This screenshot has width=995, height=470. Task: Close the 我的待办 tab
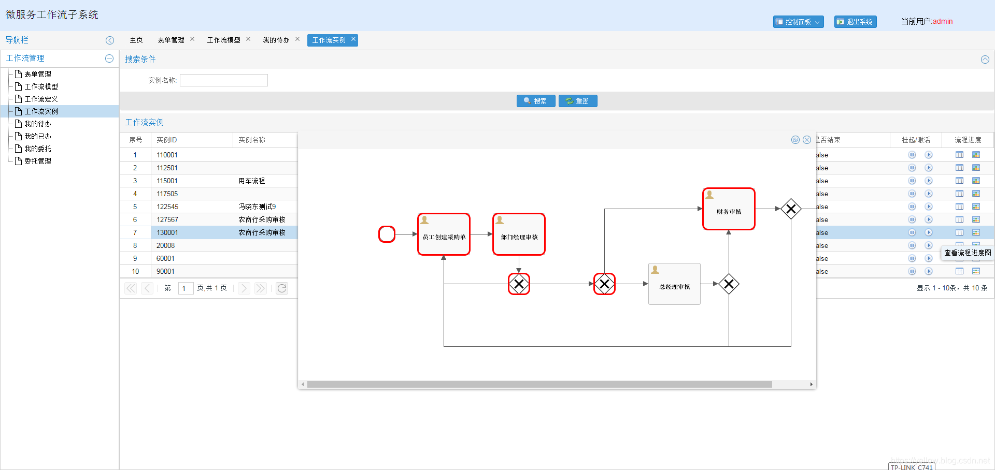coord(297,39)
